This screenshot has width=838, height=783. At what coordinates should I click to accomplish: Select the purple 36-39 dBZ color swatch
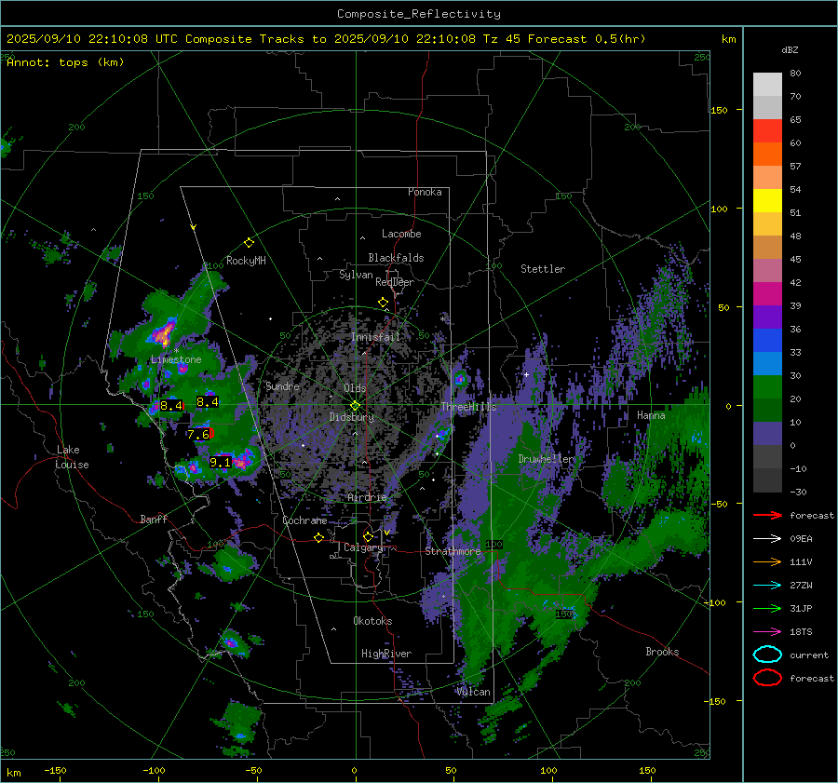pyautogui.click(x=767, y=317)
